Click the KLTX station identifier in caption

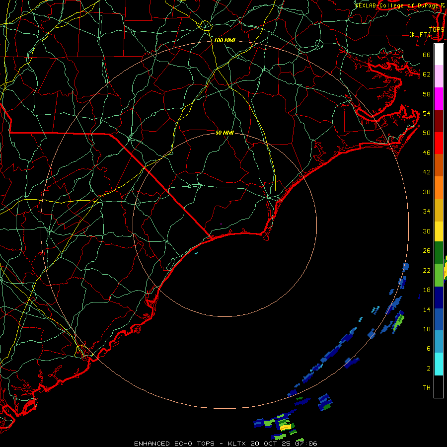(238, 444)
